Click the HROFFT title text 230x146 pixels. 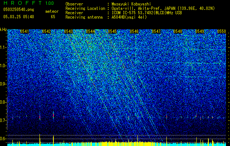(x=23, y=3)
